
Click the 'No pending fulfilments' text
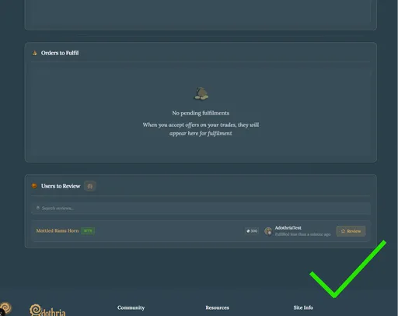coord(201,113)
